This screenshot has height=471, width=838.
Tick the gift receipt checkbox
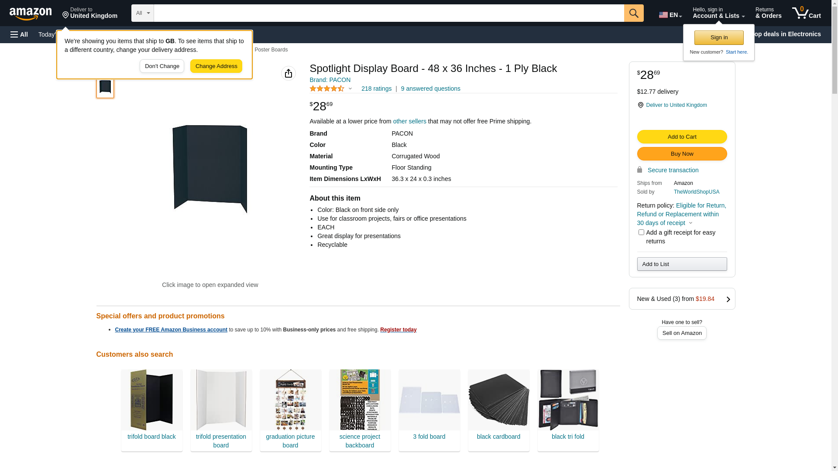[x=641, y=232]
